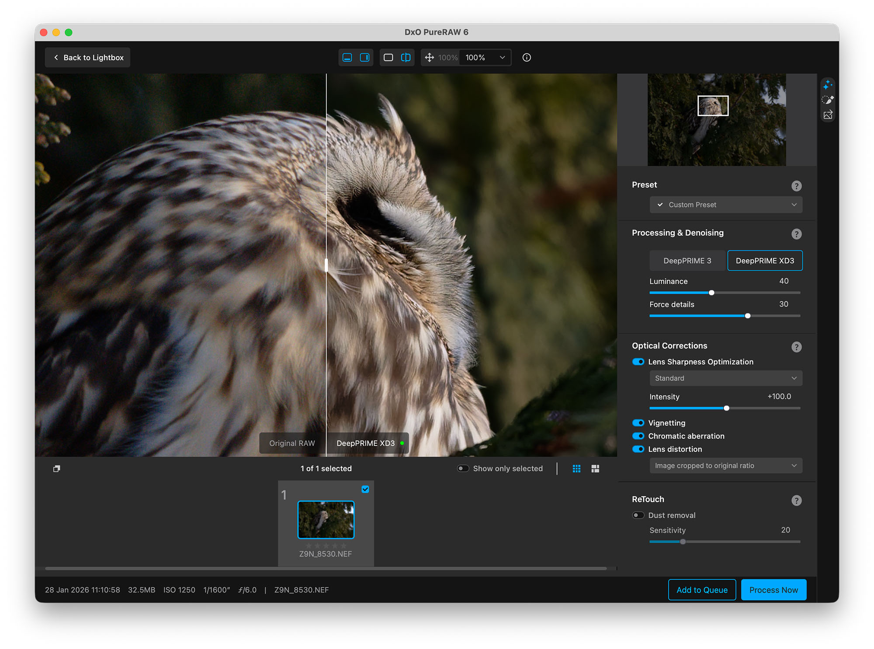Toggle the right settings panel icon
This screenshot has height=649, width=874.
[x=364, y=57]
